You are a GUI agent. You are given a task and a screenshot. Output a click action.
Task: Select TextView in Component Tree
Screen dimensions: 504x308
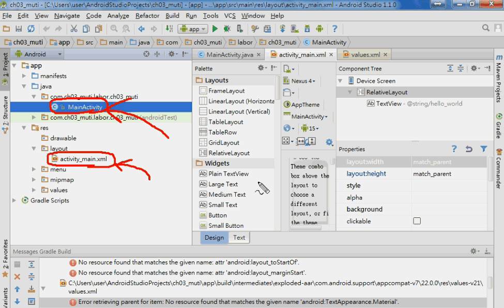point(415,104)
